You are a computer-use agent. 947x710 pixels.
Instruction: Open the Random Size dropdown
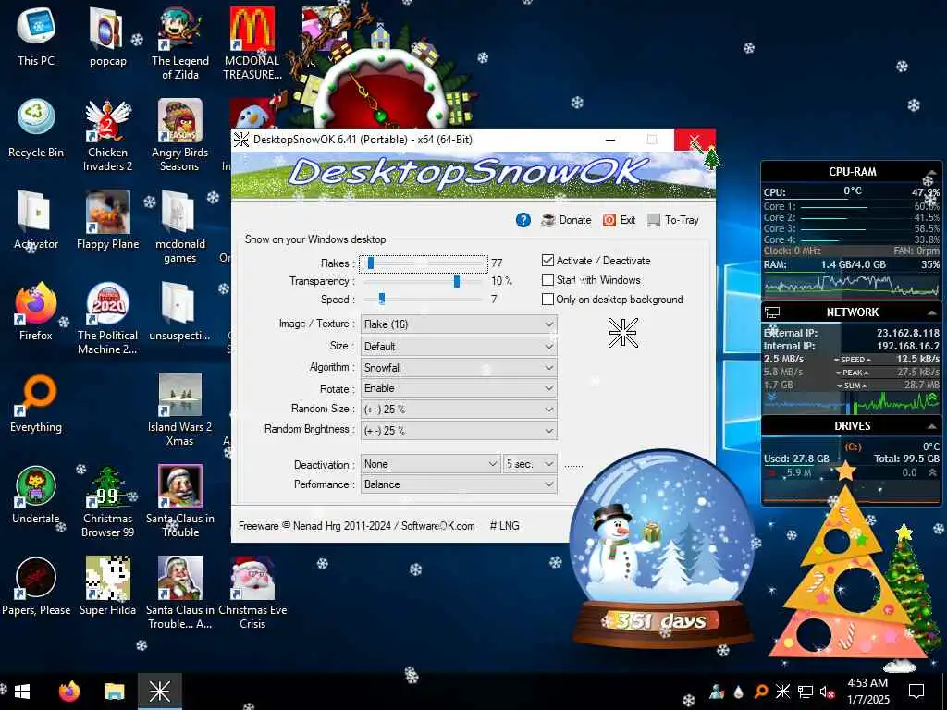point(459,410)
